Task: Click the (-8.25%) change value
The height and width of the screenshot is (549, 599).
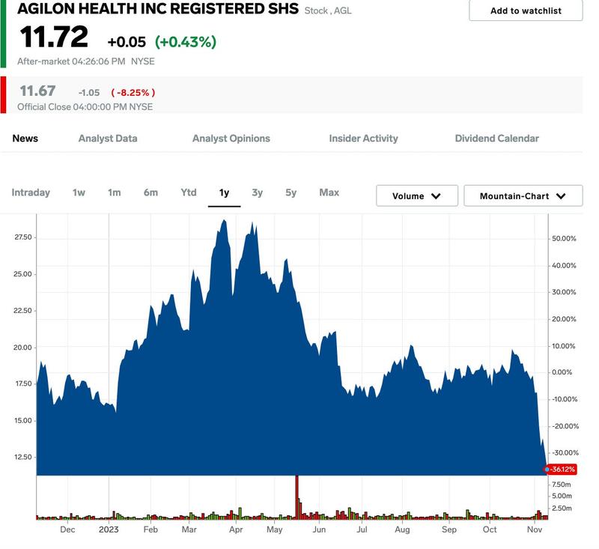Action: click(133, 92)
